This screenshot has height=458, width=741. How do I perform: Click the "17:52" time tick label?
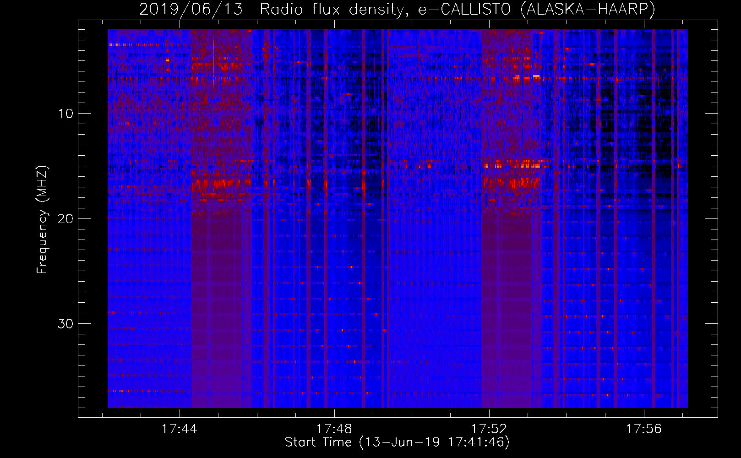pyautogui.click(x=489, y=429)
